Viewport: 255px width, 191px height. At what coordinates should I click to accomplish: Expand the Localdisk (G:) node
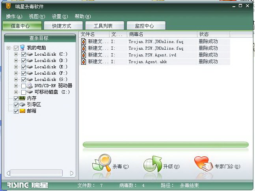pos(16,79)
